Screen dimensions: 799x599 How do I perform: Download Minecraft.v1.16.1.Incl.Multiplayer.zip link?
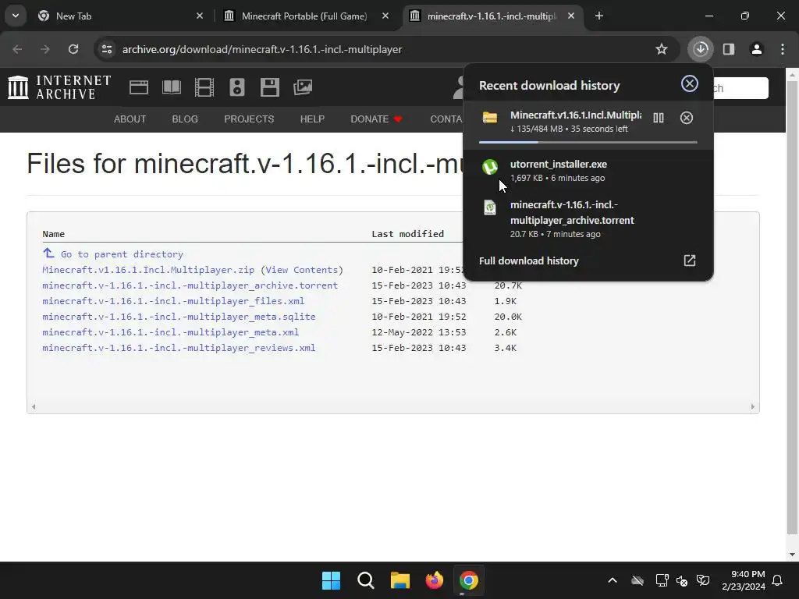148,270
